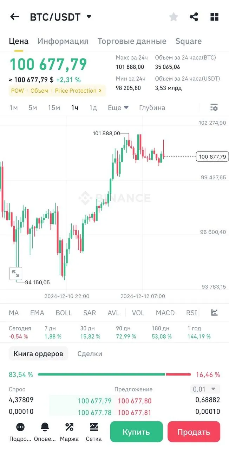Open the alerts bell icon
The image size is (229, 451).
pyautogui.click(x=45, y=427)
